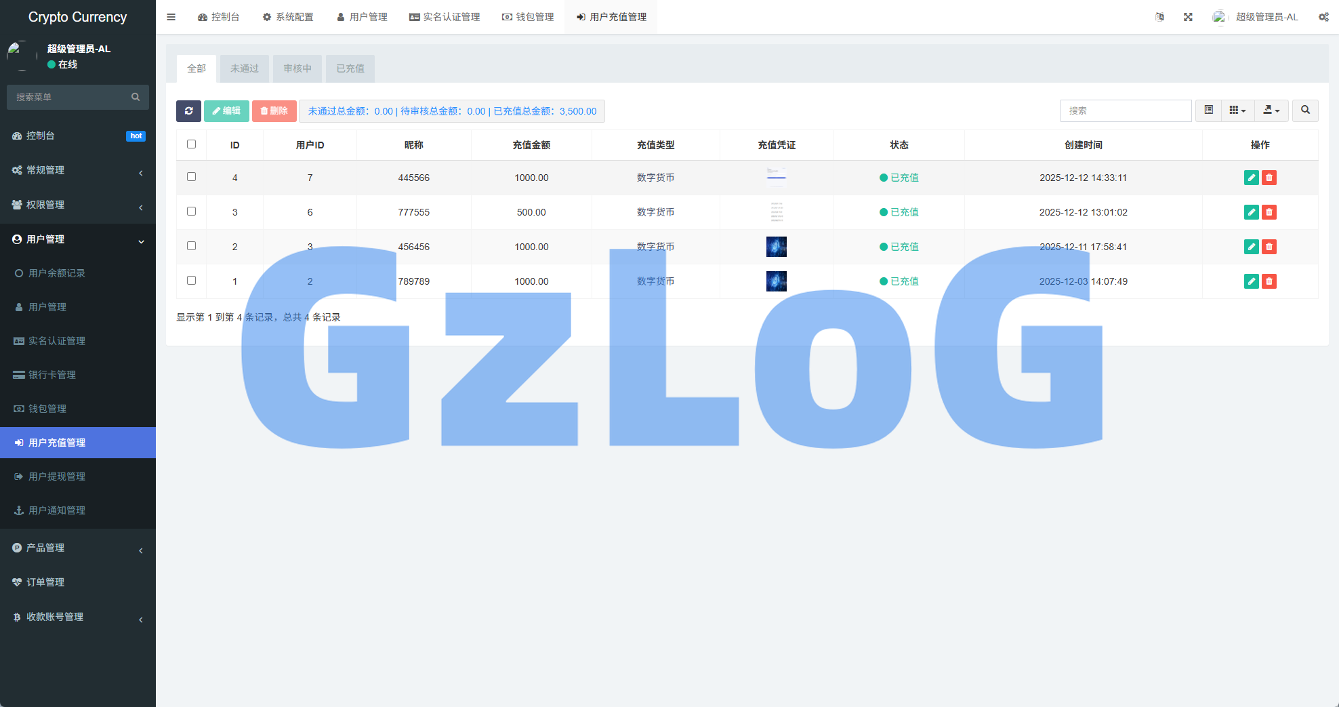Click the 编辑 button above the table
The width and height of the screenshot is (1339, 707).
[x=226, y=110]
